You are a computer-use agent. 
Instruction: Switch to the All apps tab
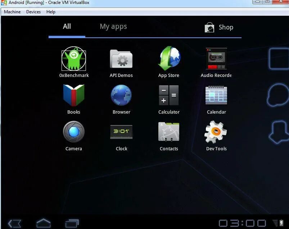pos(67,27)
